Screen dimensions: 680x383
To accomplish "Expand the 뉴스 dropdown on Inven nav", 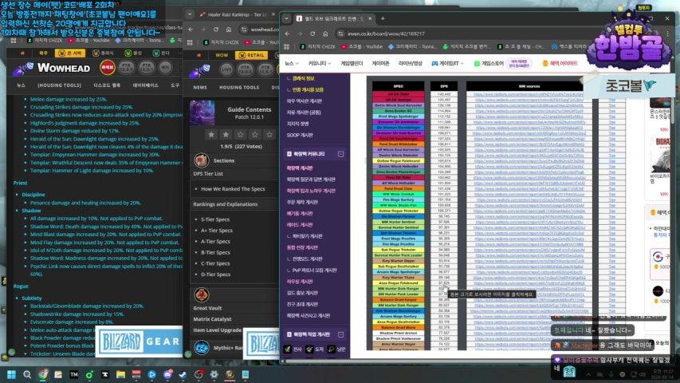I will click(292, 63).
